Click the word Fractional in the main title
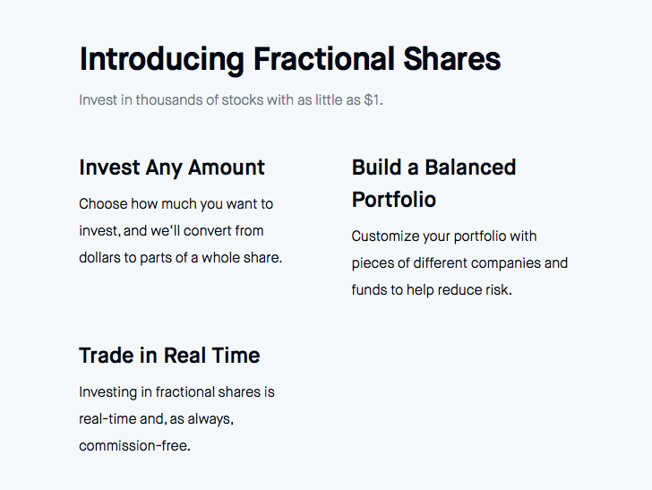Screen dimensions: 652x490 324,59
